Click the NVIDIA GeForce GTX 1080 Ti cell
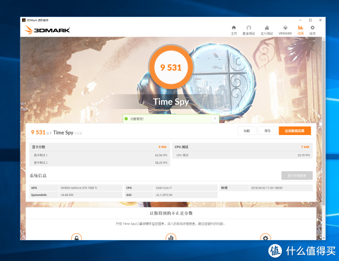This screenshot has width=339, height=261. tap(91, 188)
